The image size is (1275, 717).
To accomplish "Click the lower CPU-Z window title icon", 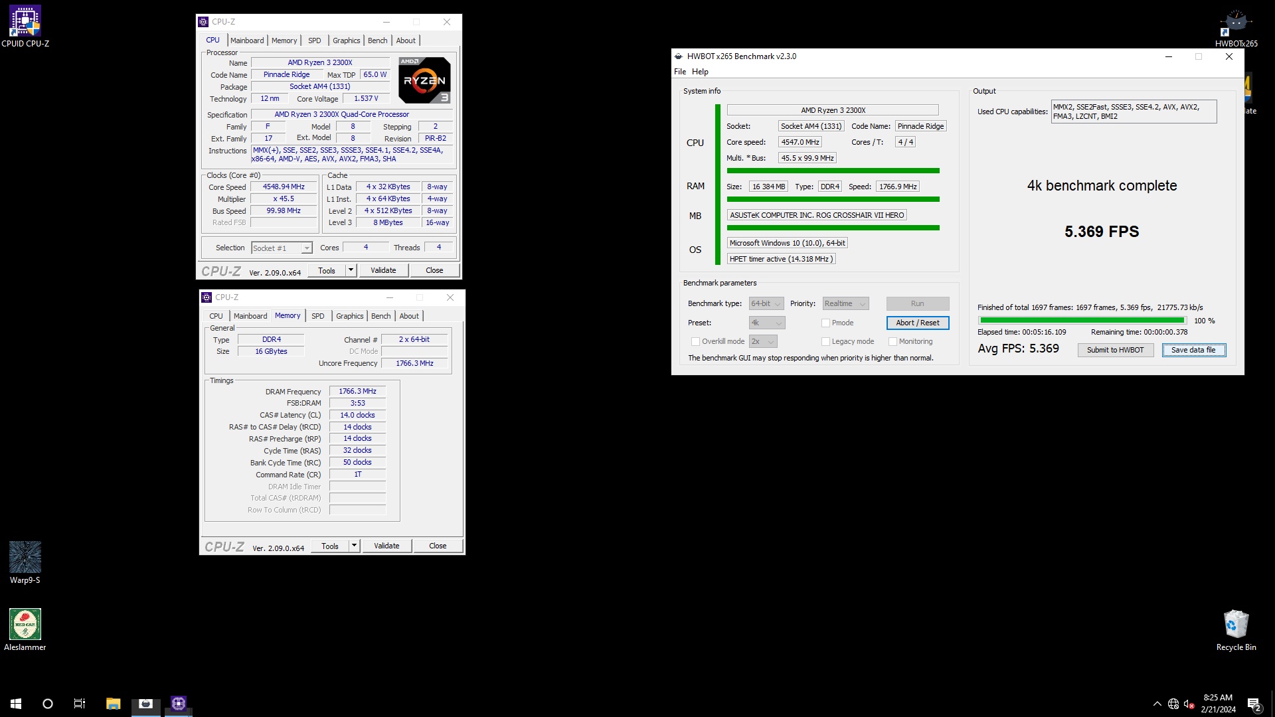I will [x=207, y=297].
